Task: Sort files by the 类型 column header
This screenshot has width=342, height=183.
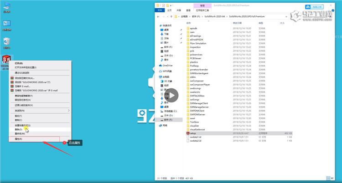Action: pos(261,23)
